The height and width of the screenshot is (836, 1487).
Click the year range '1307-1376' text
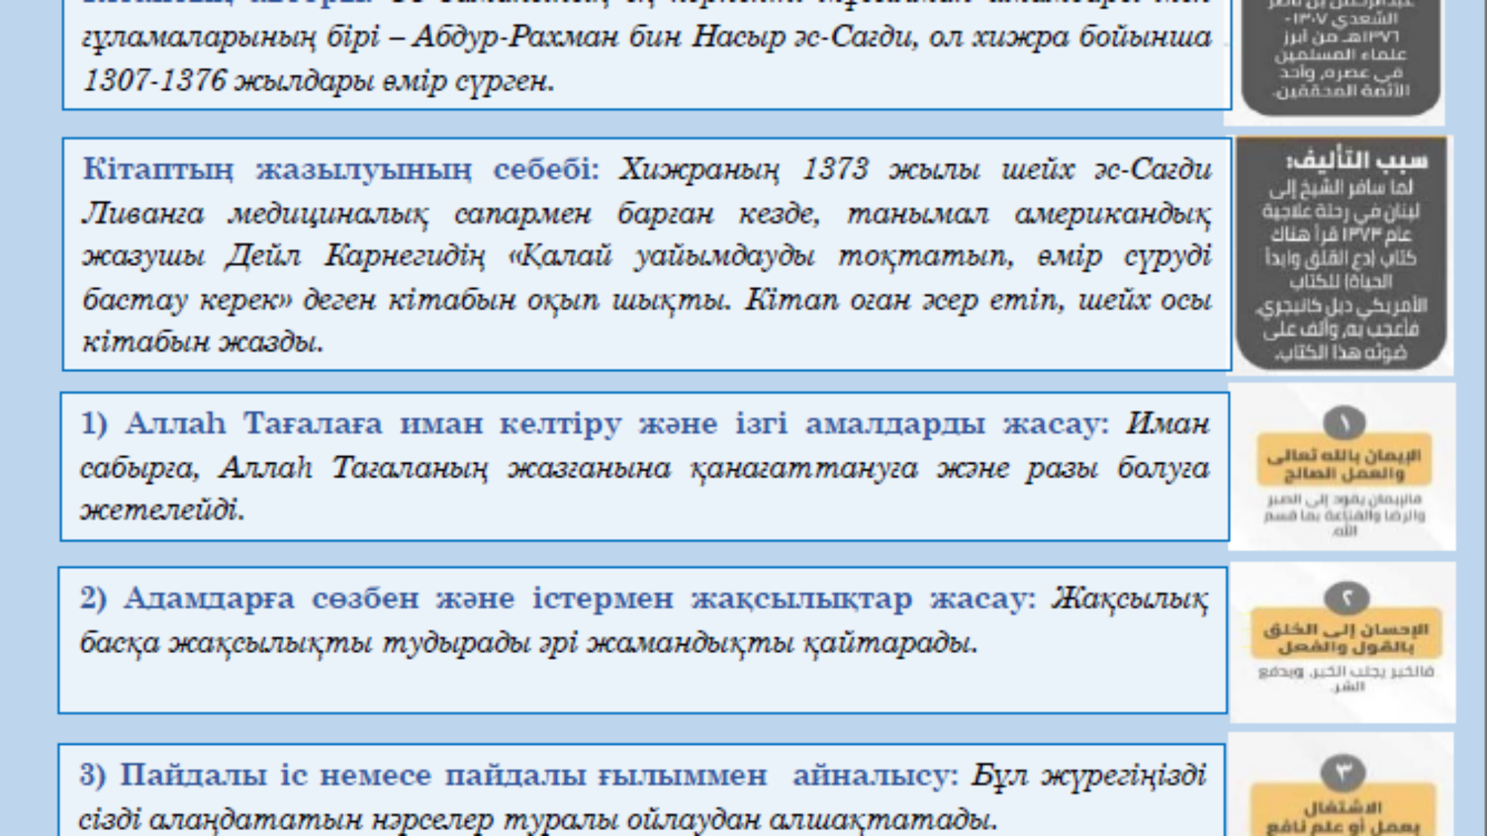155,80
